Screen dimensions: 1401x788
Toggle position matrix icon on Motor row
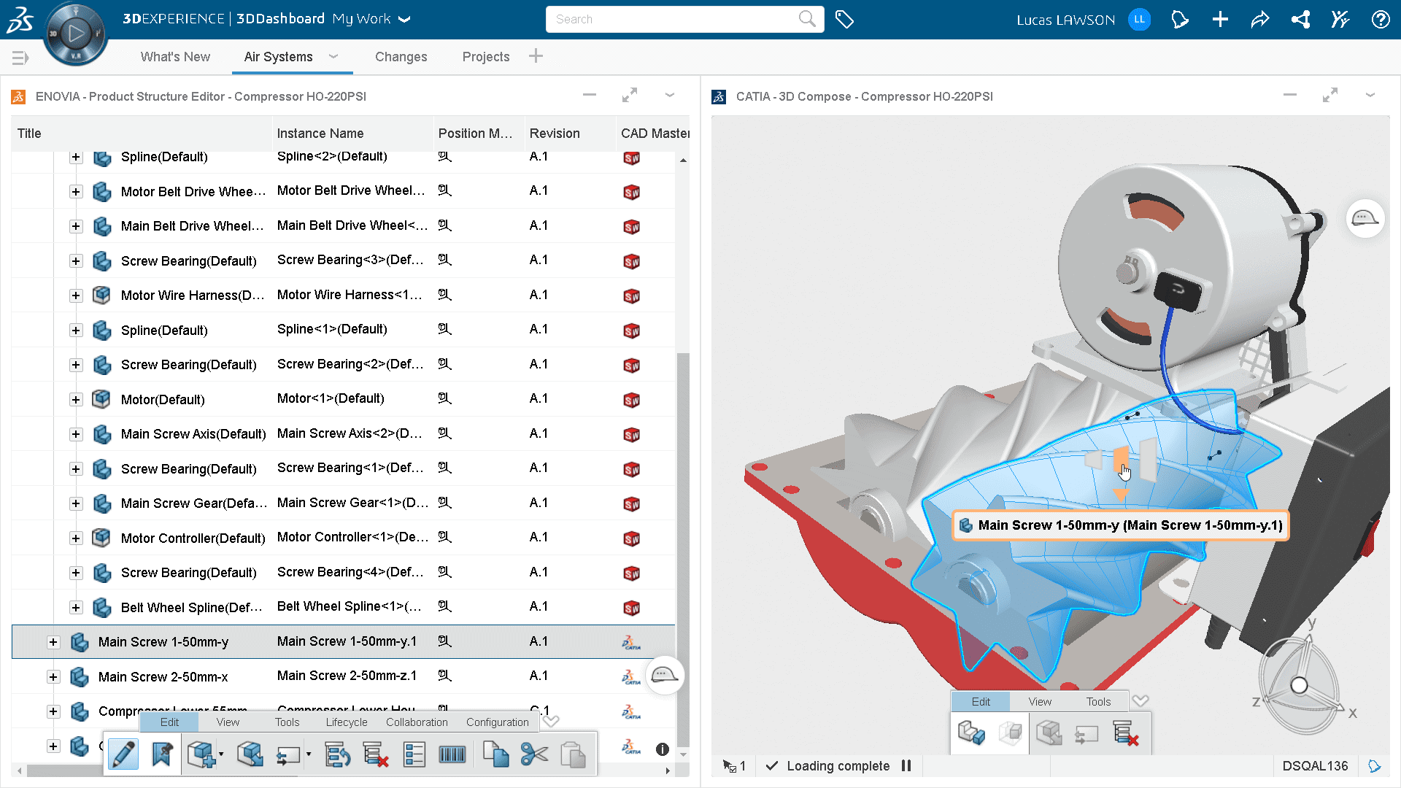click(x=444, y=398)
